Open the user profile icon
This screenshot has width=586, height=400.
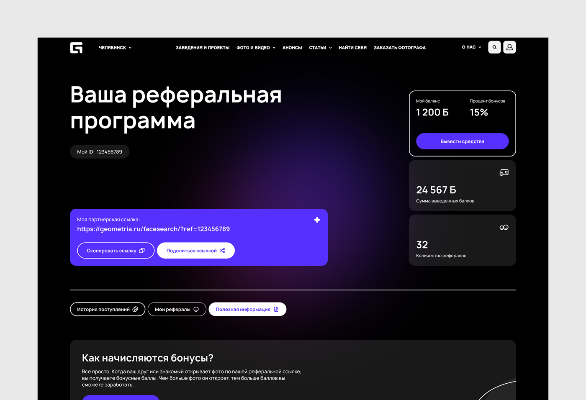[509, 47]
